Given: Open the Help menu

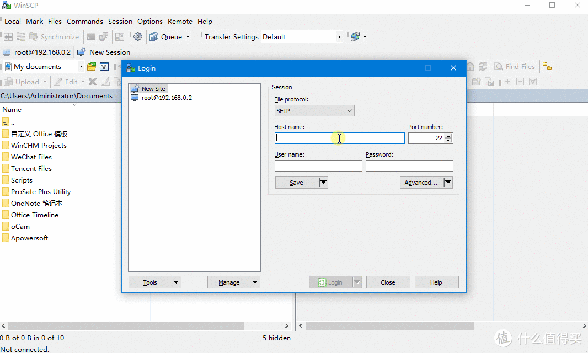Looking at the screenshot, I should coord(205,22).
